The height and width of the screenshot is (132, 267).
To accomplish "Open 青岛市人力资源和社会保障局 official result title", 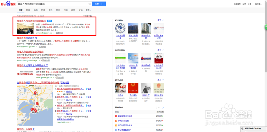I will (31, 21).
